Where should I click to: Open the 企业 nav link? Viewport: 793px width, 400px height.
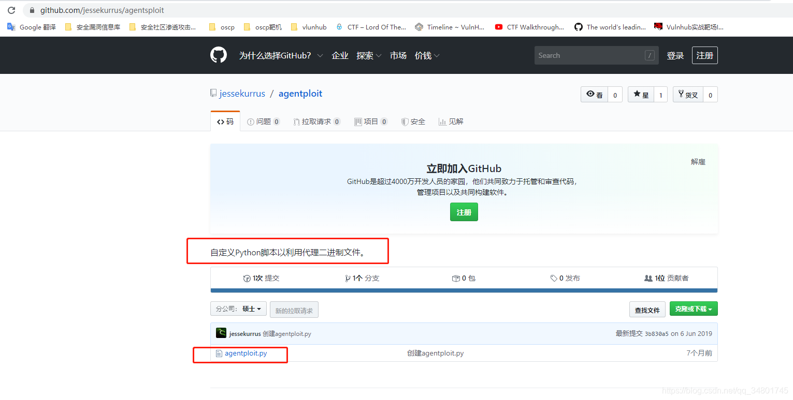tap(340, 55)
